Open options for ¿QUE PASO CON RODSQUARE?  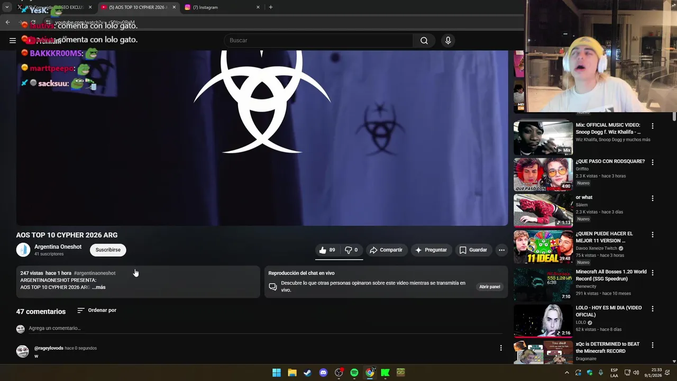coord(653,162)
